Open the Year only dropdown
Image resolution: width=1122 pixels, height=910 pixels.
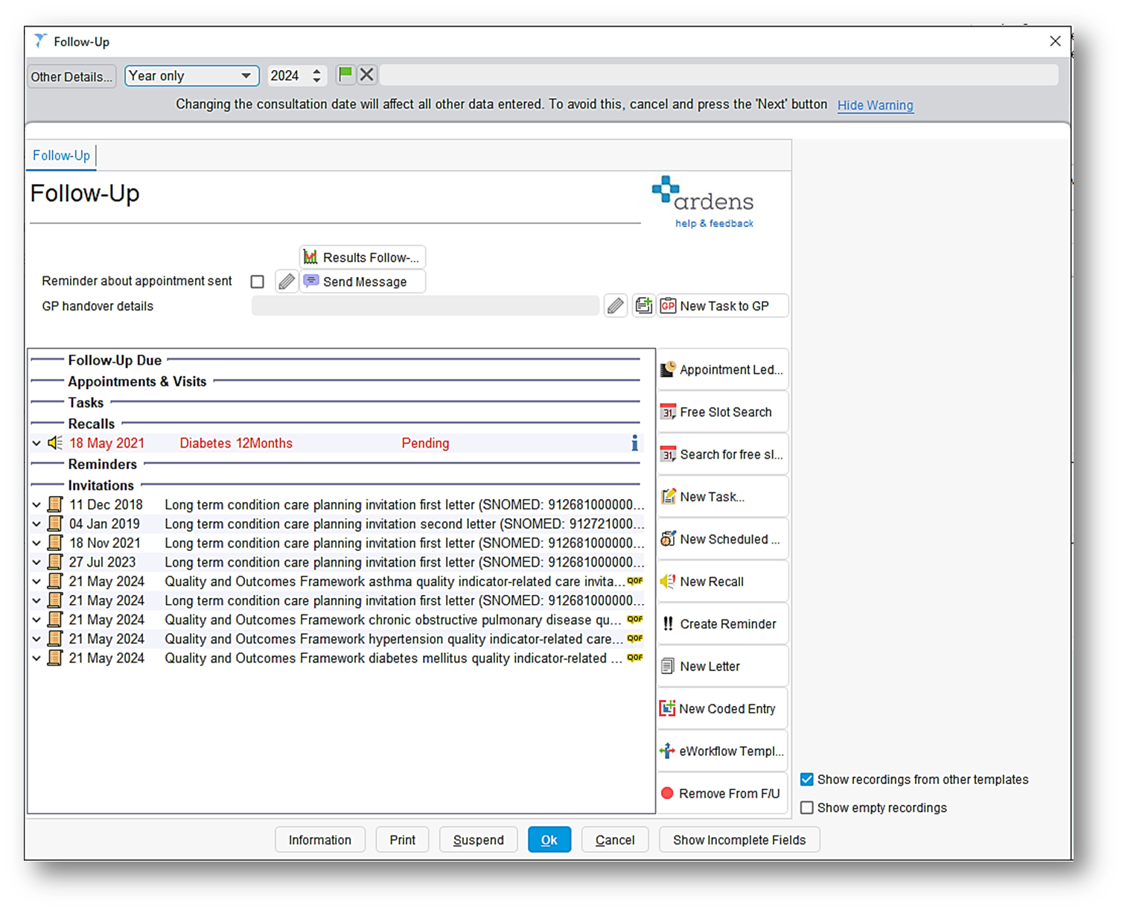point(191,76)
